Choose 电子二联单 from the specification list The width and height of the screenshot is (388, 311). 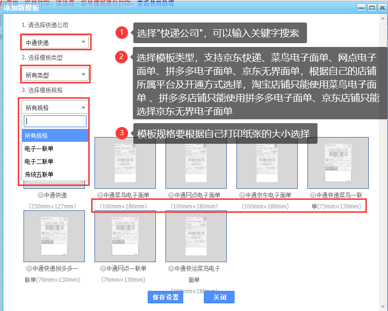click(x=55, y=161)
